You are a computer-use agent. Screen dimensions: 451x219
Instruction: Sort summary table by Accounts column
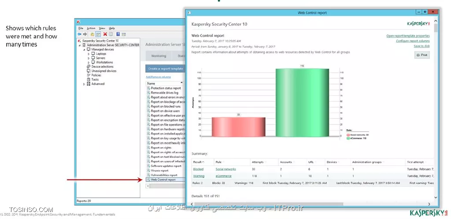pyautogui.click(x=292, y=162)
